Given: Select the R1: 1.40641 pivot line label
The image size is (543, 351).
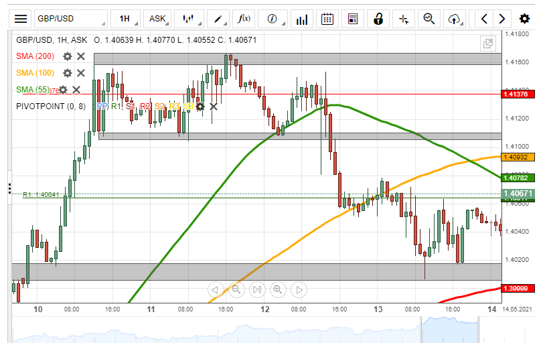Looking at the screenshot, I should pyautogui.click(x=41, y=195).
